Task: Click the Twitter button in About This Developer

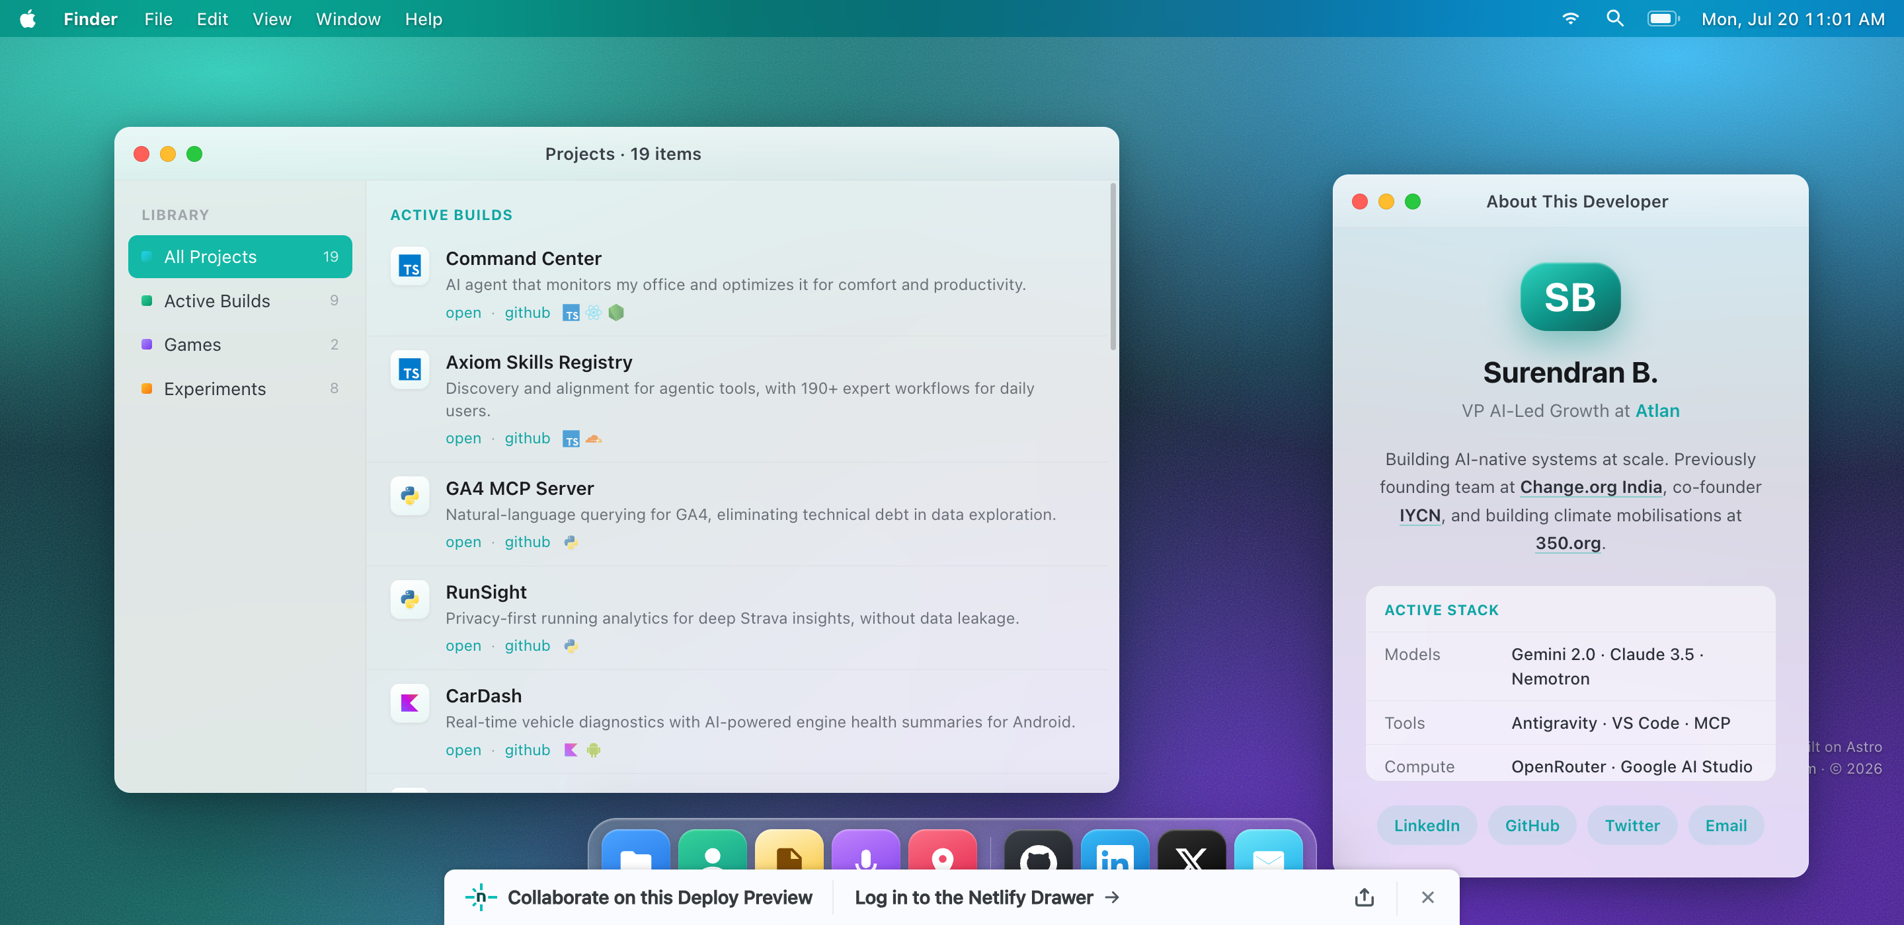Action: point(1632,826)
